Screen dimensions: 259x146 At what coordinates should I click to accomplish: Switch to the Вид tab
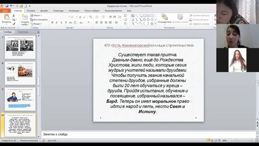coord(129,11)
